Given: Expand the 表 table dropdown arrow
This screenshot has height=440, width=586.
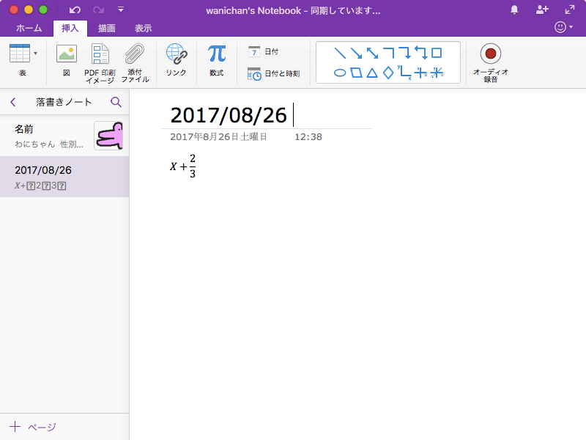Looking at the screenshot, I should click(35, 54).
